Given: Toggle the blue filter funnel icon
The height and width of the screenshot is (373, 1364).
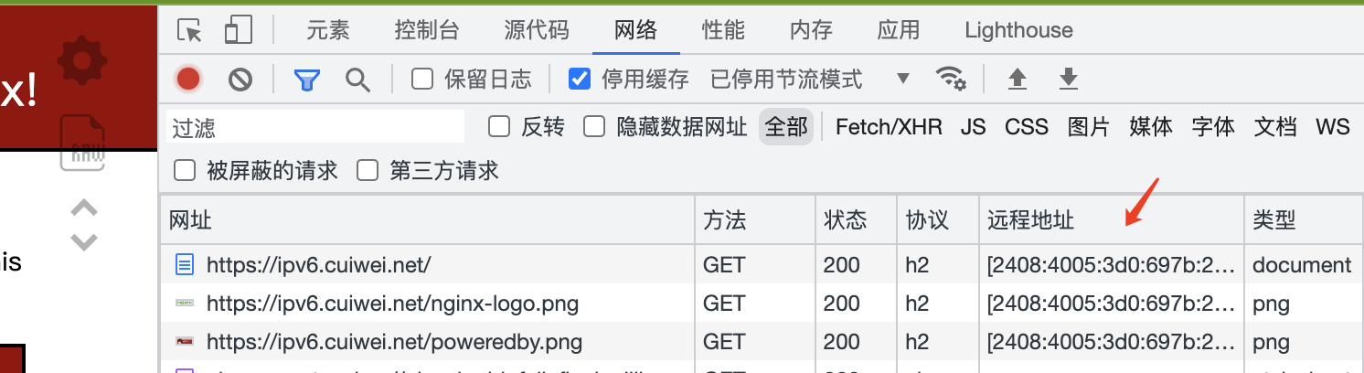Looking at the screenshot, I should pyautogui.click(x=307, y=80).
